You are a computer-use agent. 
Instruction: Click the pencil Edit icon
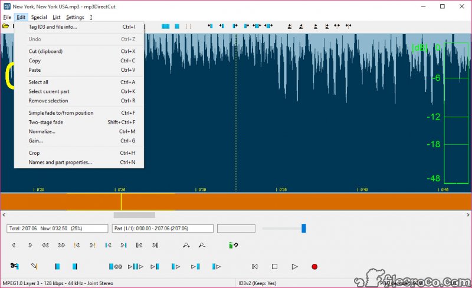click(34, 266)
